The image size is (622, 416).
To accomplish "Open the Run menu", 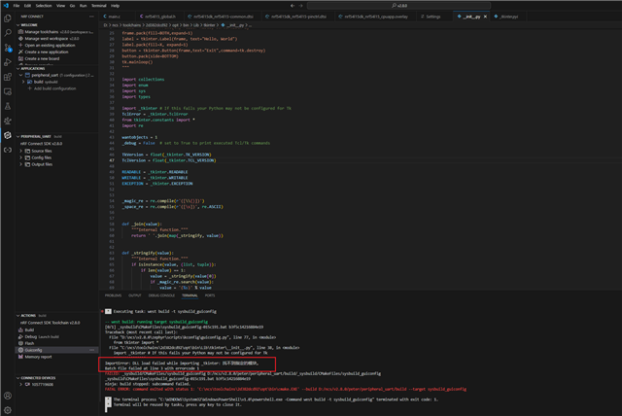I will pos(83,6).
